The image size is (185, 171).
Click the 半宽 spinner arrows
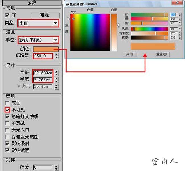(57, 80)
